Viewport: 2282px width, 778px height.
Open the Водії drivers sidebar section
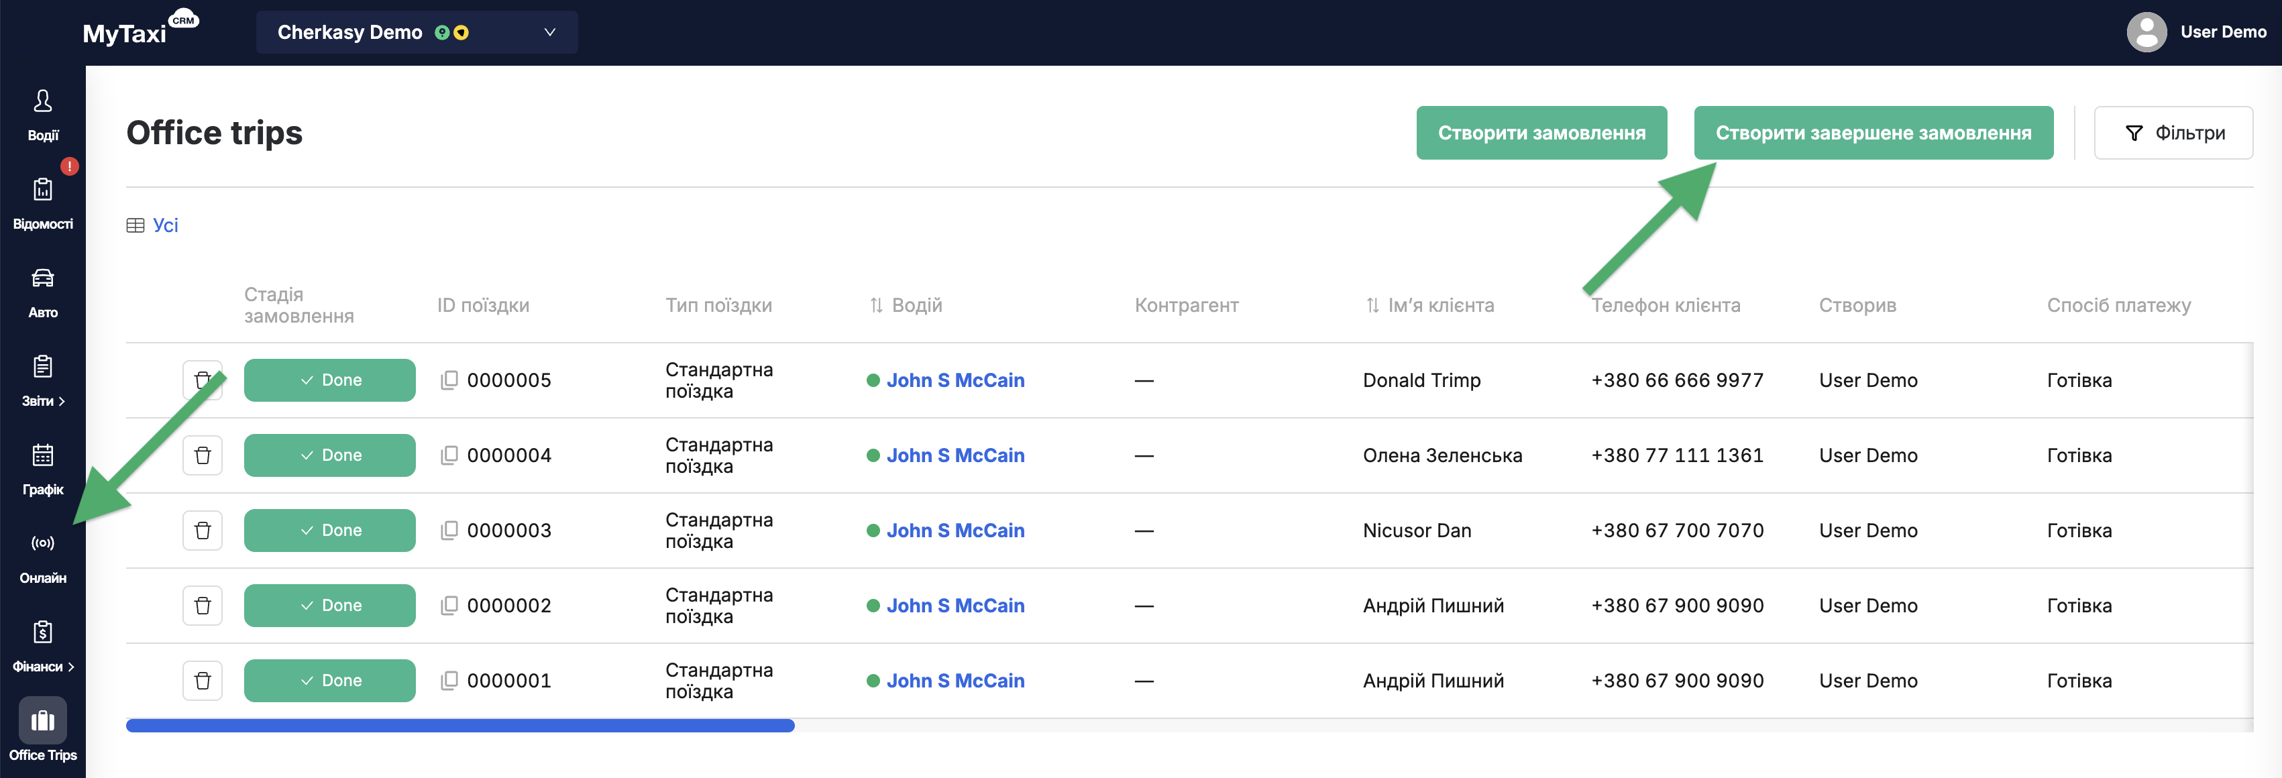tap(42, 115)
